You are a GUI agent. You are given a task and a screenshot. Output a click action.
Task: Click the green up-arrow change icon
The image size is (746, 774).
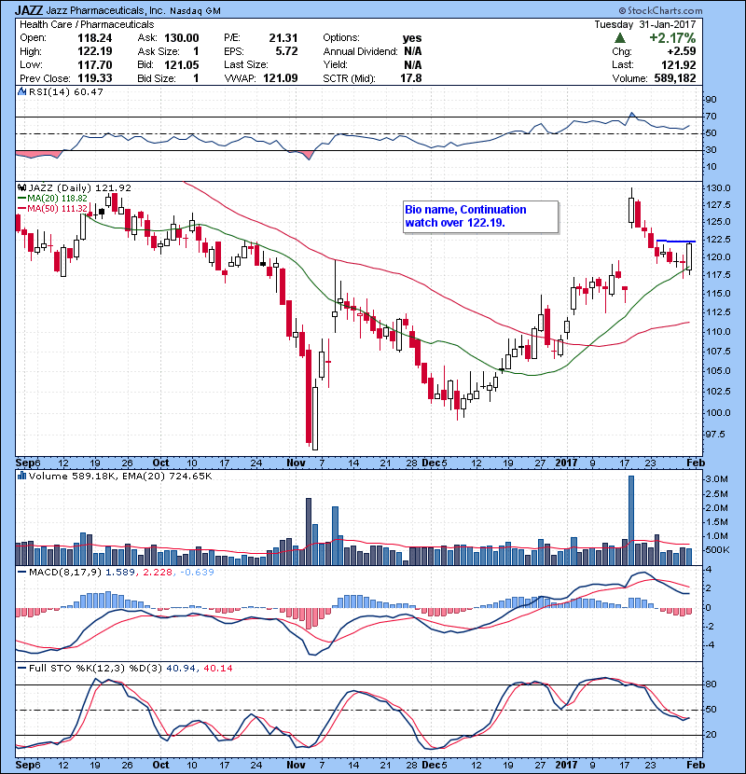pos(620,38)
